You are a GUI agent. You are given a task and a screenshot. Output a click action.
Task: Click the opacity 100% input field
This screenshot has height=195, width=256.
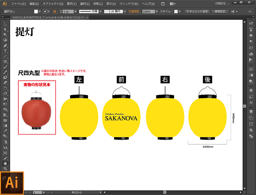coord(148,12)
